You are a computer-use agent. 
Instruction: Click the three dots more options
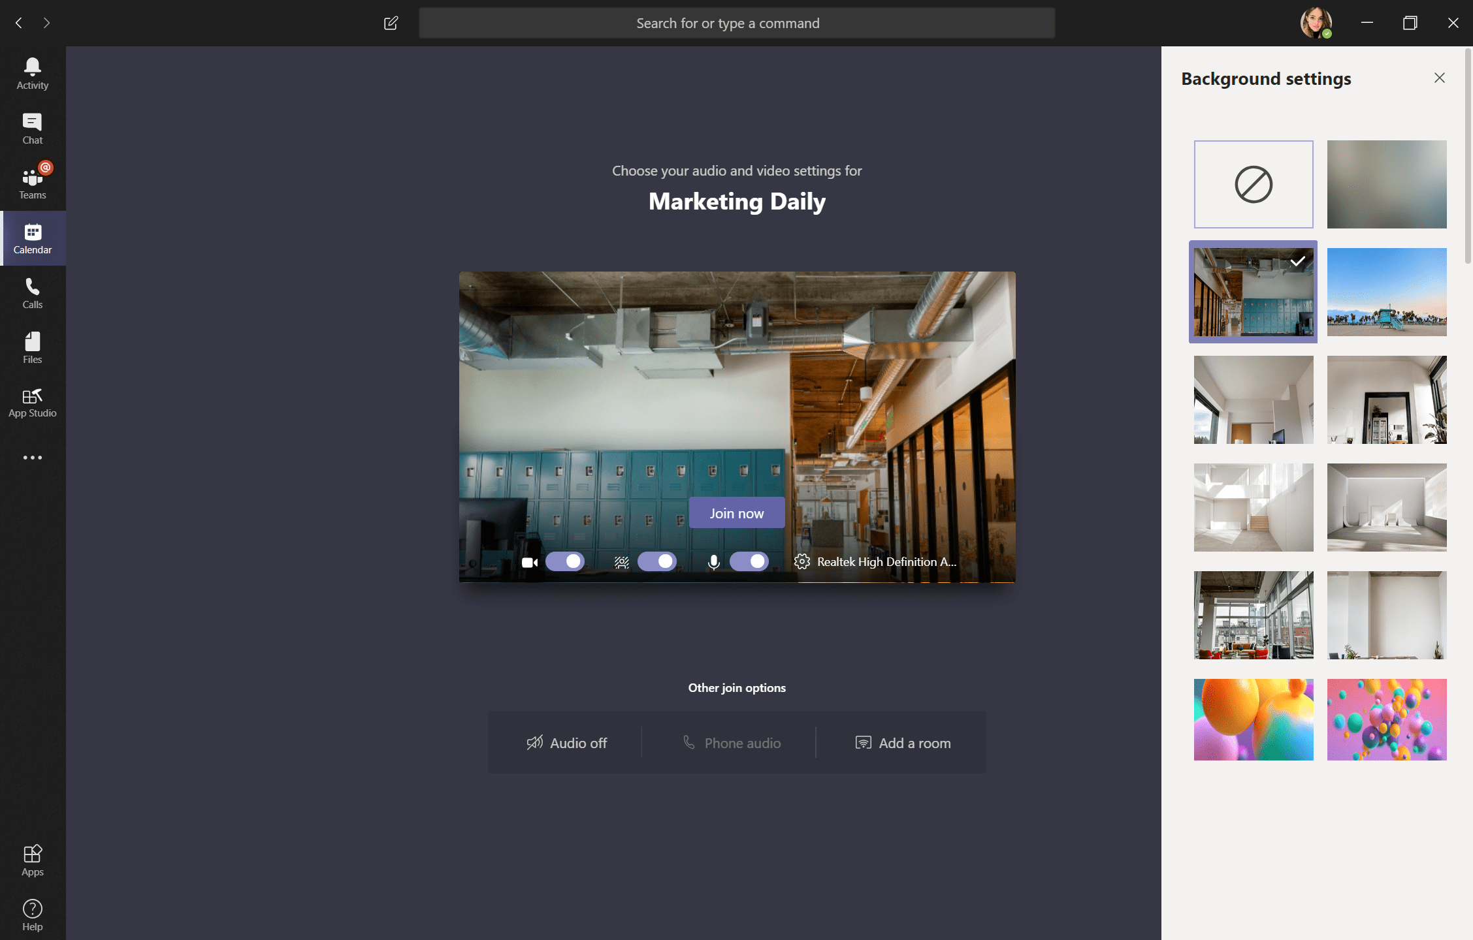pyautogui.click(x=32, y=458)
